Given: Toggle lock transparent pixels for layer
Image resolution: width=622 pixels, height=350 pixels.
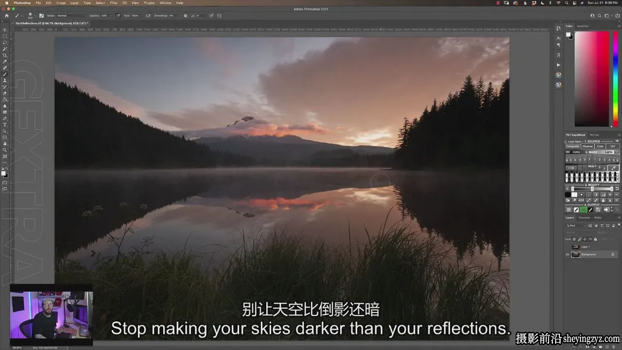Looking at the screenshot, I should point(574,239).
